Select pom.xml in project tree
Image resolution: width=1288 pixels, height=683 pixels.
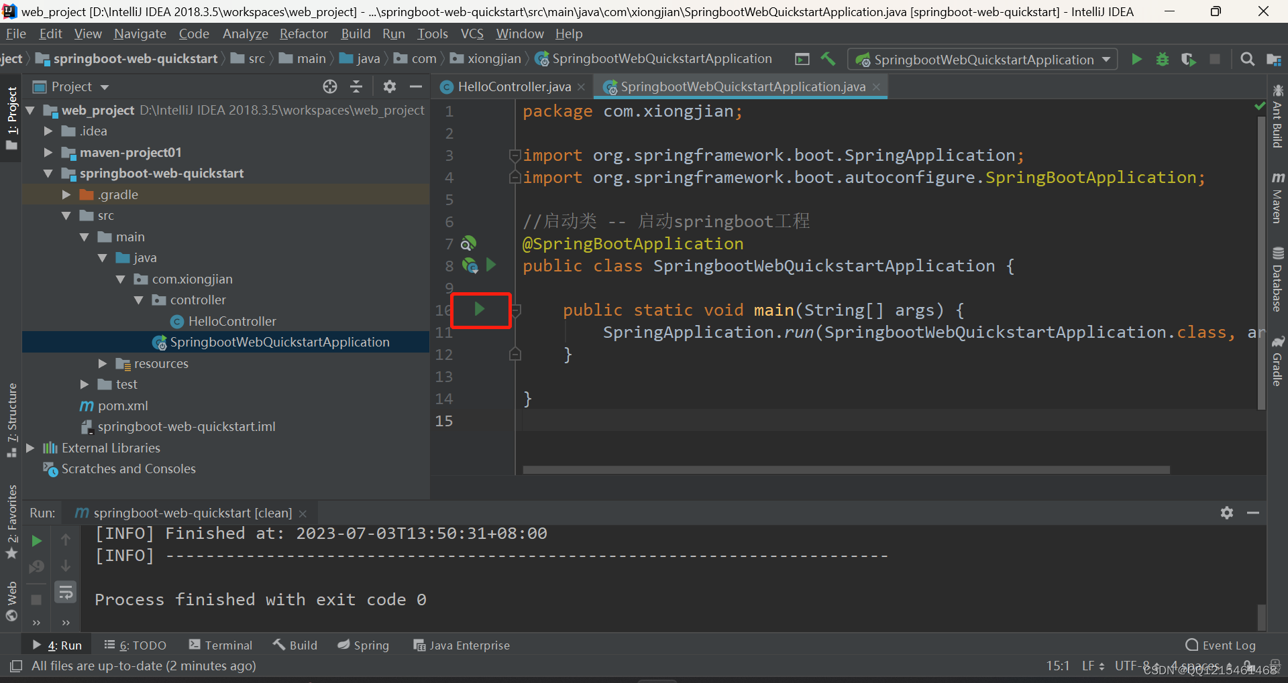(x=123, y=406)
